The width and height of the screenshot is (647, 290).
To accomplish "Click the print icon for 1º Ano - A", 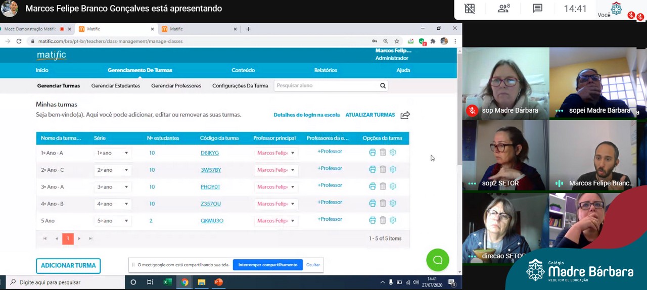I will pyautogui.click(x=373, y=153).
